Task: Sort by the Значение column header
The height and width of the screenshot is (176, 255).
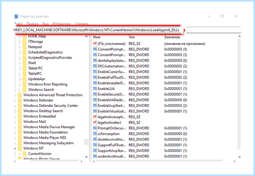Action: point(172,37)
